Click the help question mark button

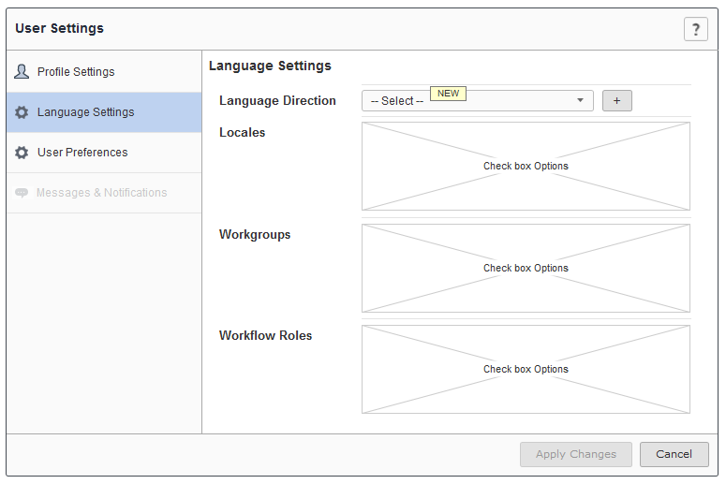695,29
